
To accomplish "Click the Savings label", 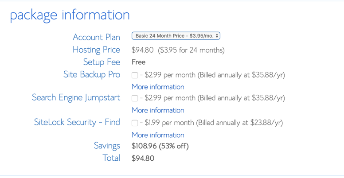I will [x=107, y=146].
